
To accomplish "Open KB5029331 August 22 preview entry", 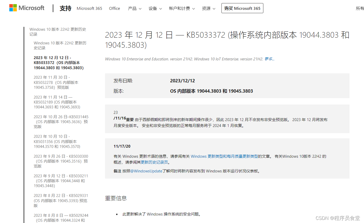I will point(61,201).
